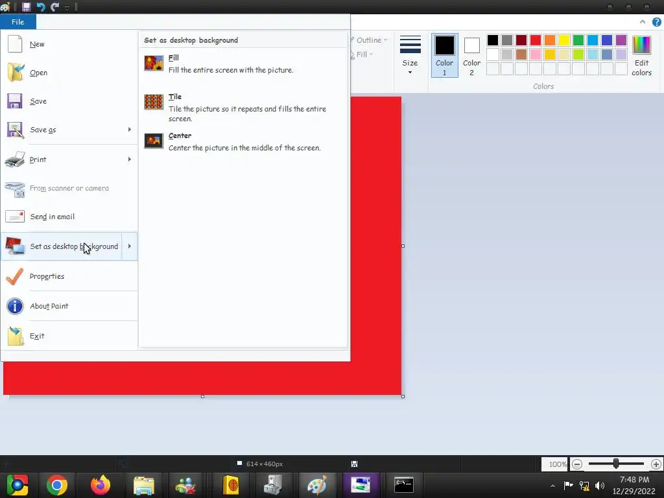Select Color 2 button
Screen dimensions: 664x498
tap(471, 56)
